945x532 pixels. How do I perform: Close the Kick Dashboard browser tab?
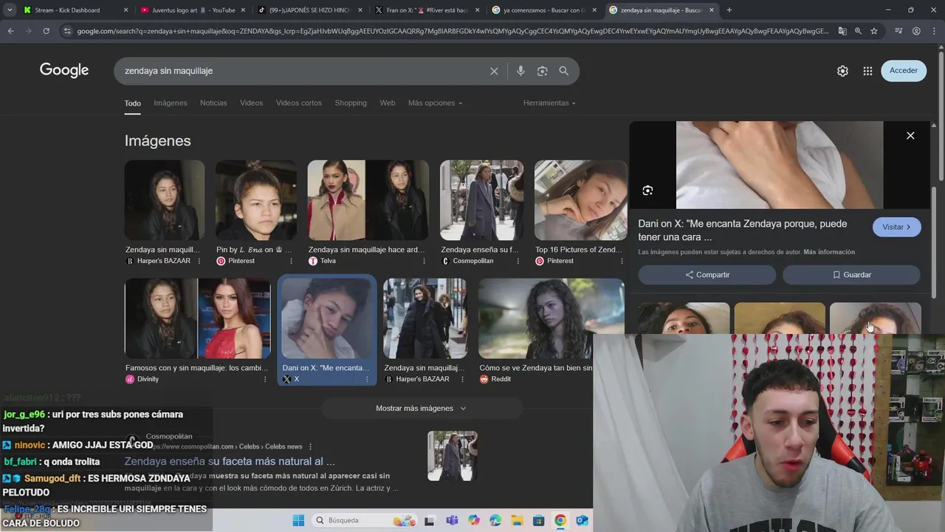pos(126,10)
